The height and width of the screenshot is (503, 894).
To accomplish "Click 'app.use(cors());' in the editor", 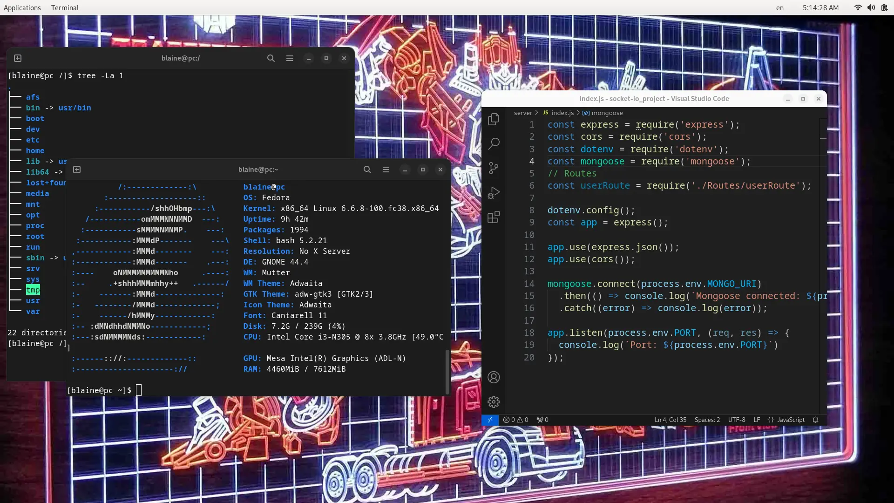I will 591,259.
